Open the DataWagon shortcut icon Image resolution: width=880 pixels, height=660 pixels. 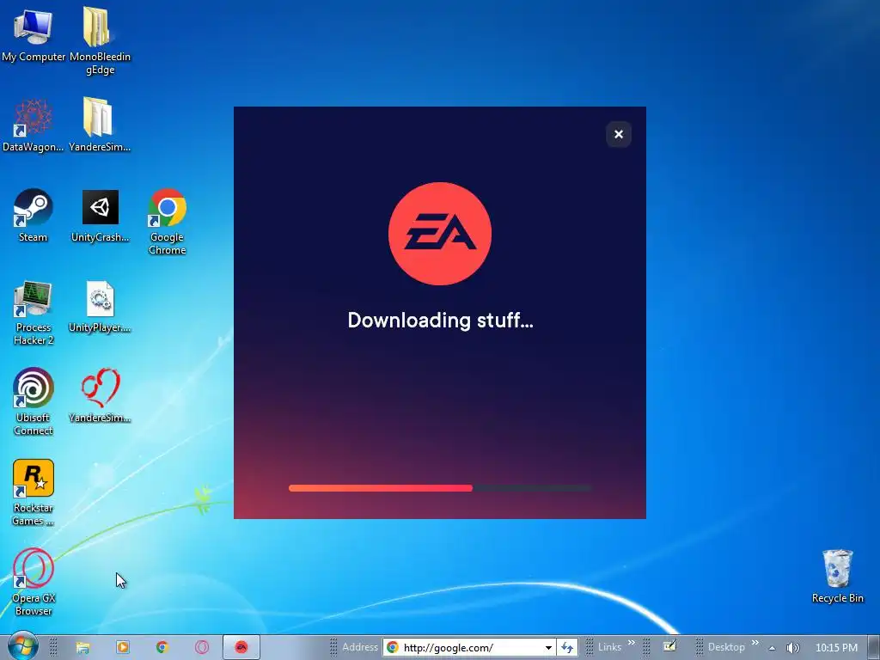point(34,125)
